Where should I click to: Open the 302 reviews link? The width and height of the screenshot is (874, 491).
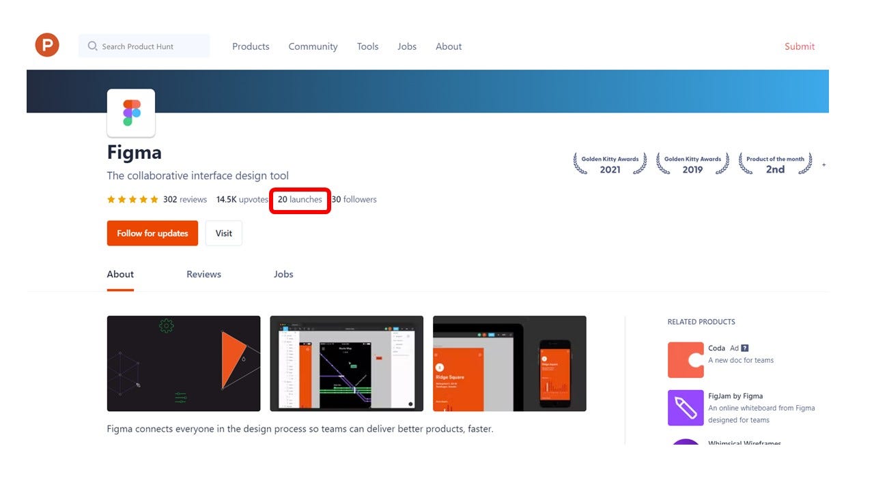click(185, 200)
